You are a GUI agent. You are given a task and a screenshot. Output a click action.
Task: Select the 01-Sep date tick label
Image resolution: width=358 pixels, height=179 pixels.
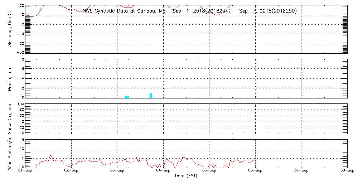[25, 171]
